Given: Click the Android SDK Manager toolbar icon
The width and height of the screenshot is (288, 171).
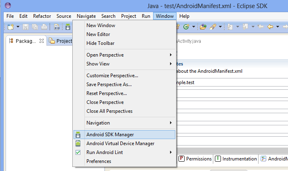Looking at the screenshot, I should pos(68,27).
